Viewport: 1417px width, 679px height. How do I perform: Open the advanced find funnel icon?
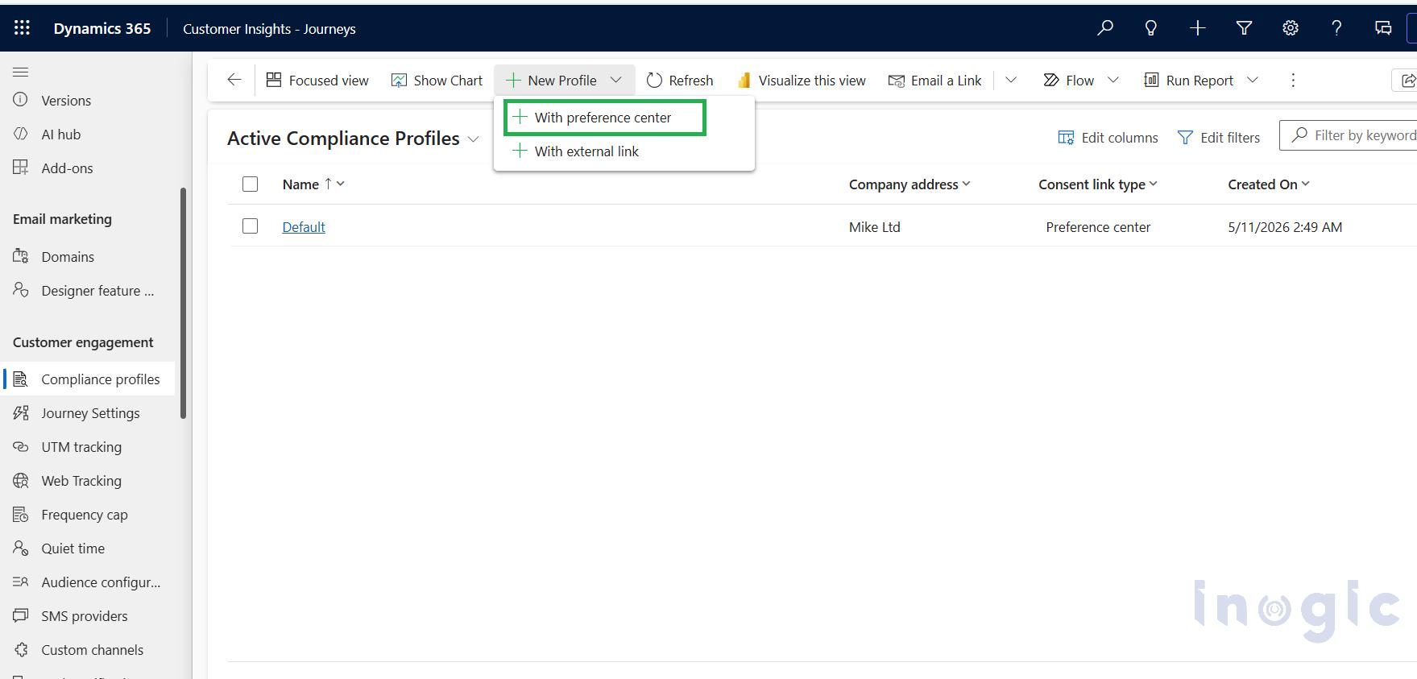pyautogui.click(x=1244, y=28)
